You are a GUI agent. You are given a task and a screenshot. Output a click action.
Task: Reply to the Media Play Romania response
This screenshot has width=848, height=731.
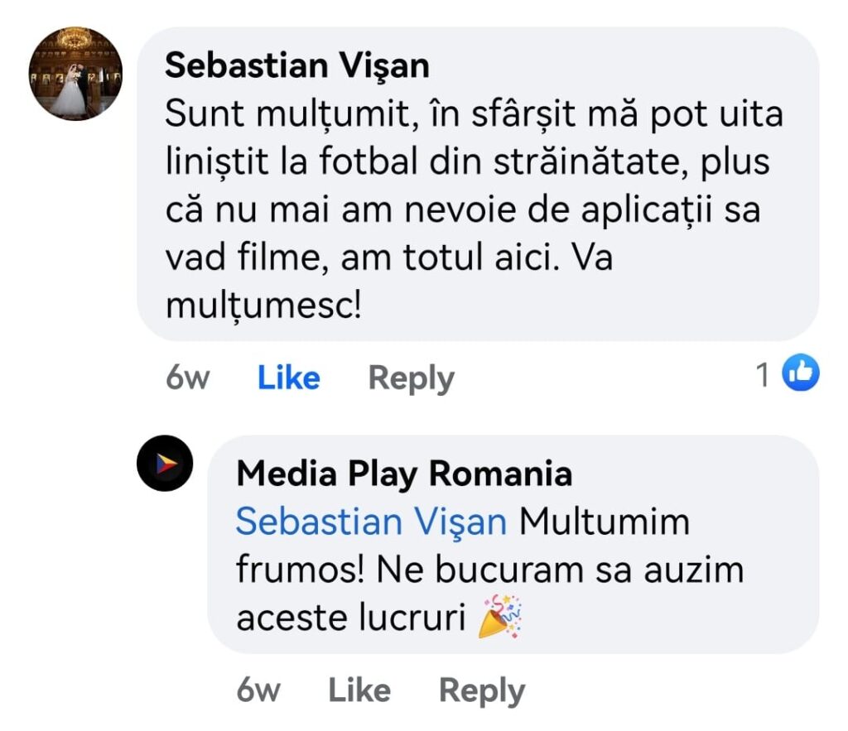[481, 690]
